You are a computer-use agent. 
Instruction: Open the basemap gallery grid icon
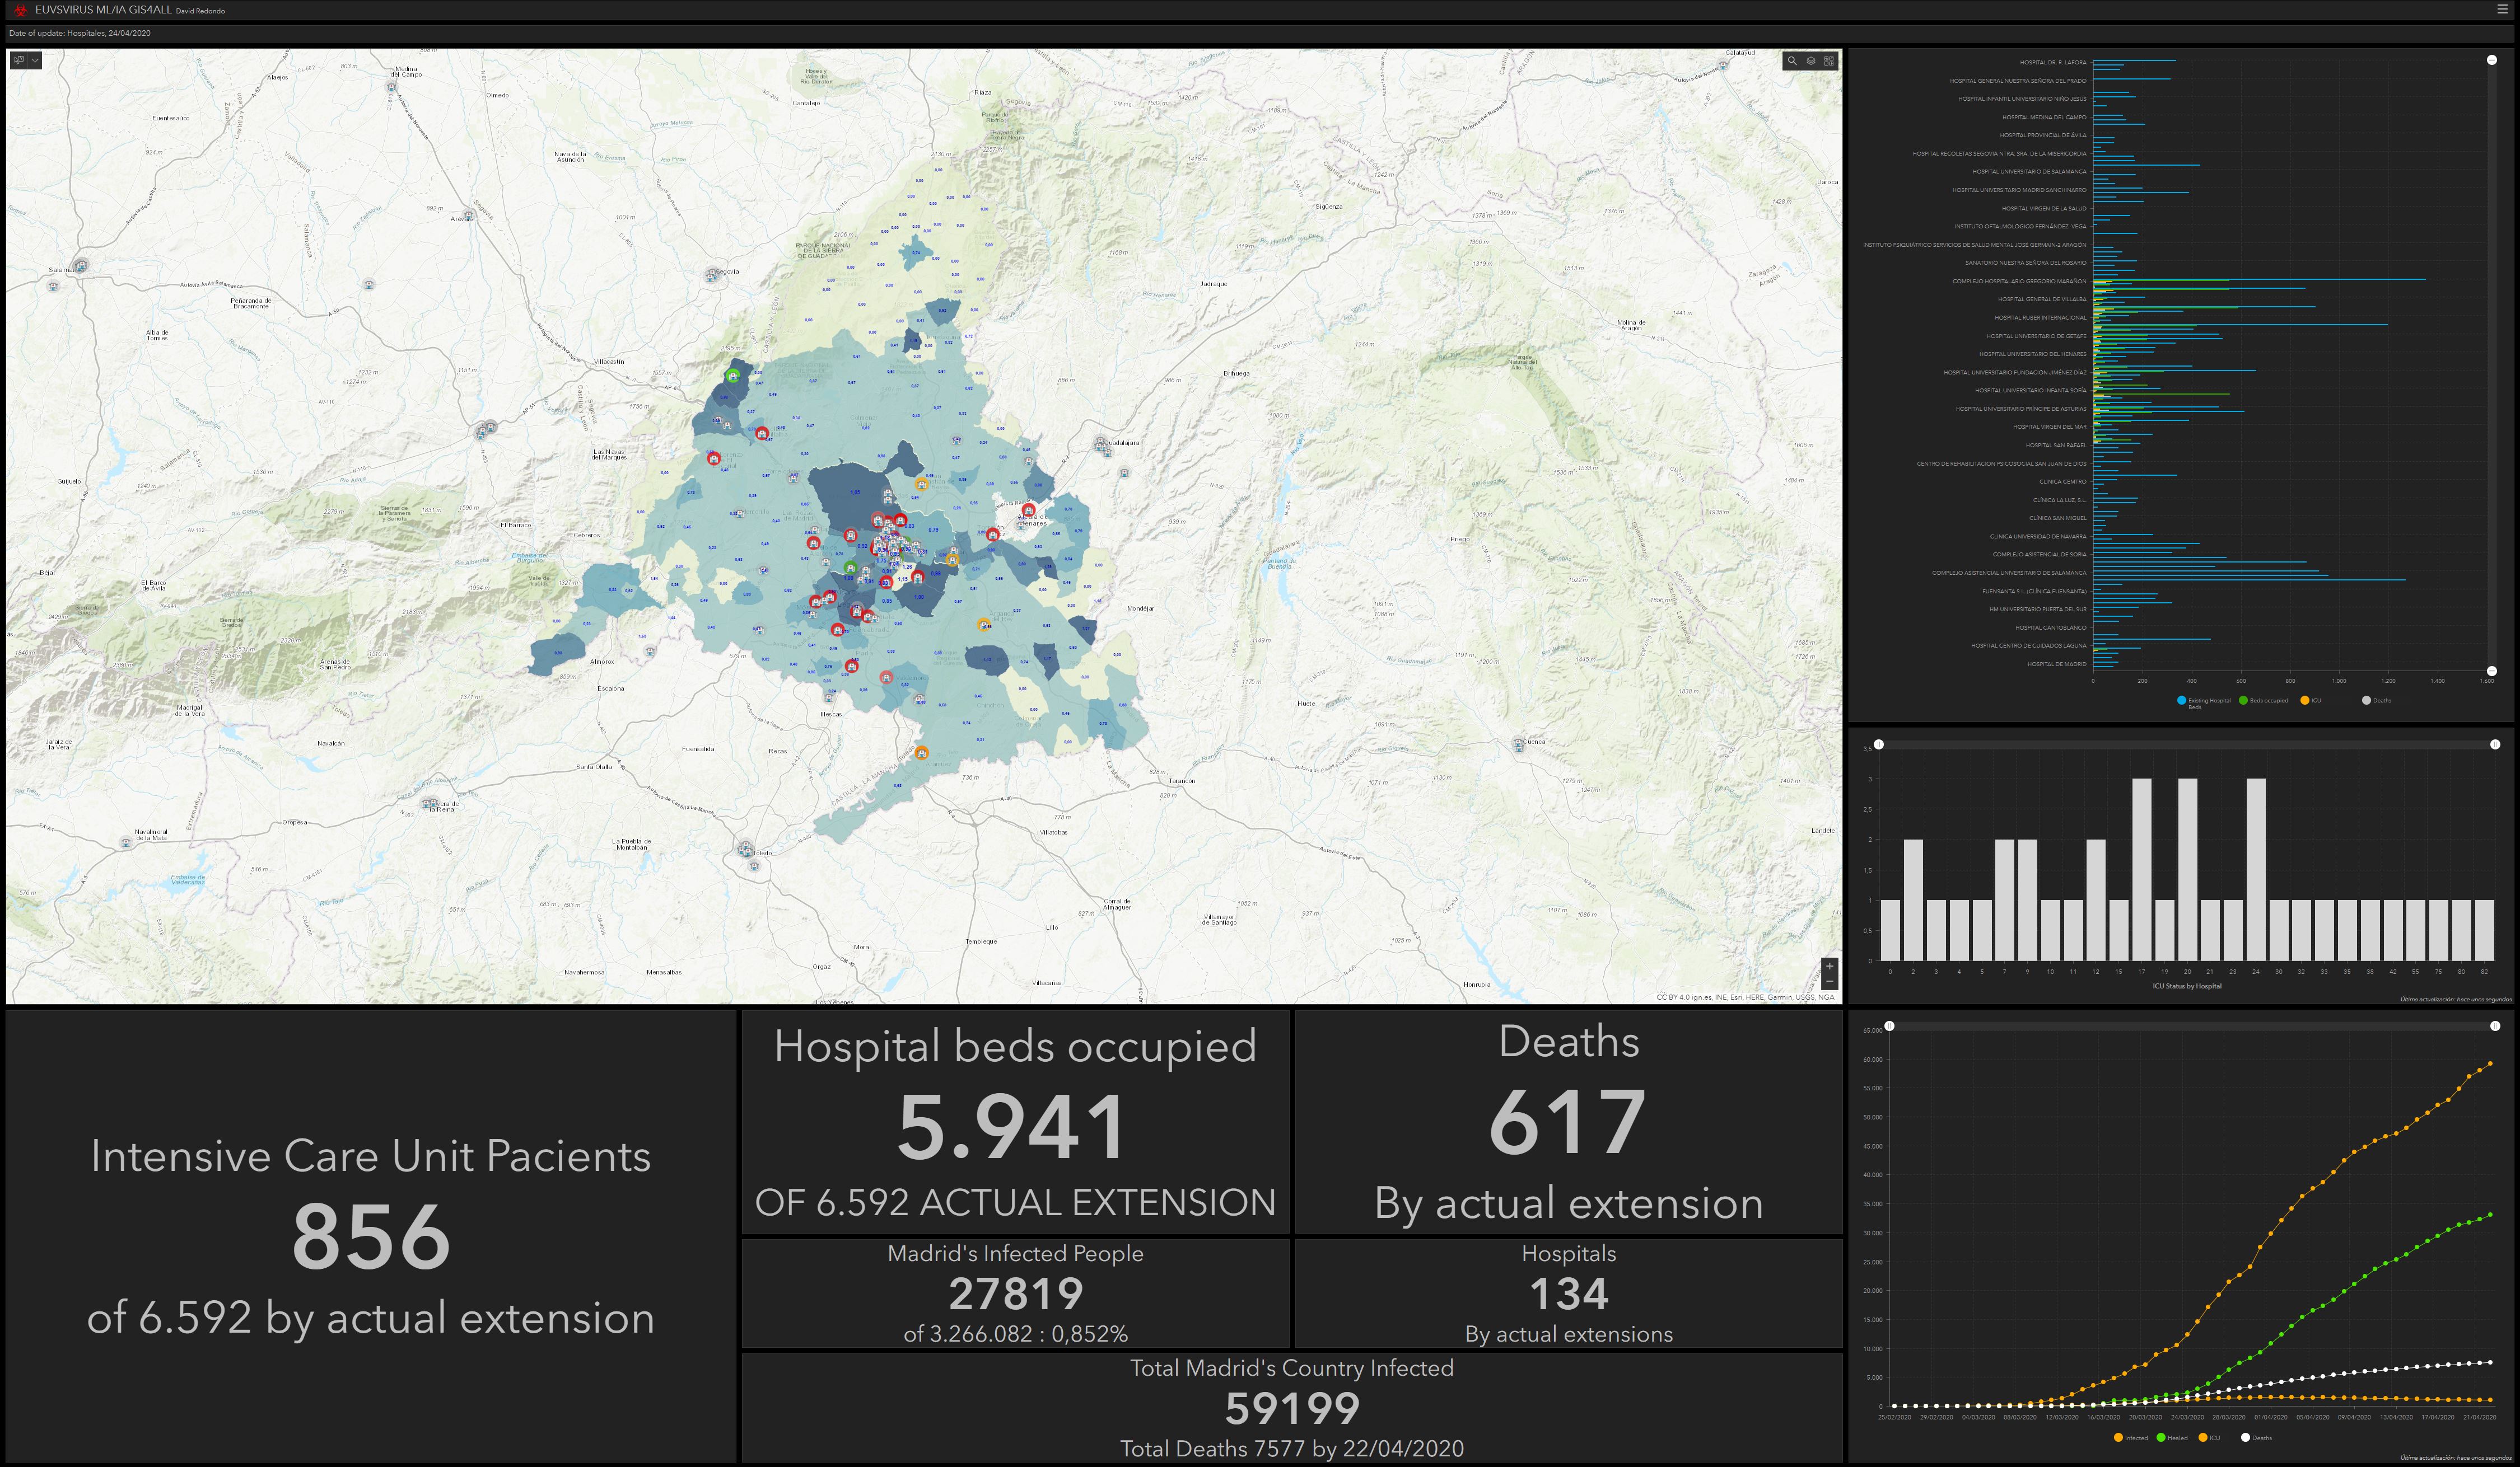pos(1829,61)
